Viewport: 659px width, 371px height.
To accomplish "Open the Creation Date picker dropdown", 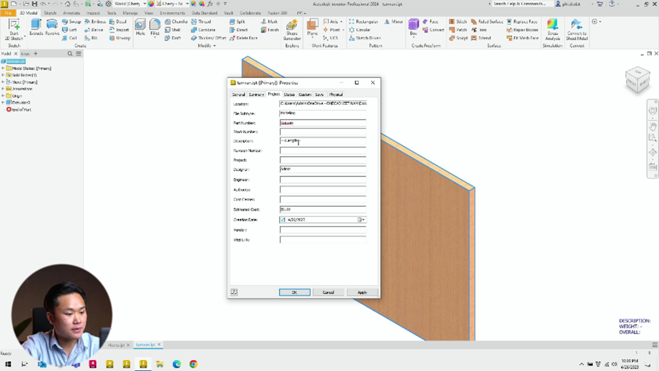I will 364,220.
